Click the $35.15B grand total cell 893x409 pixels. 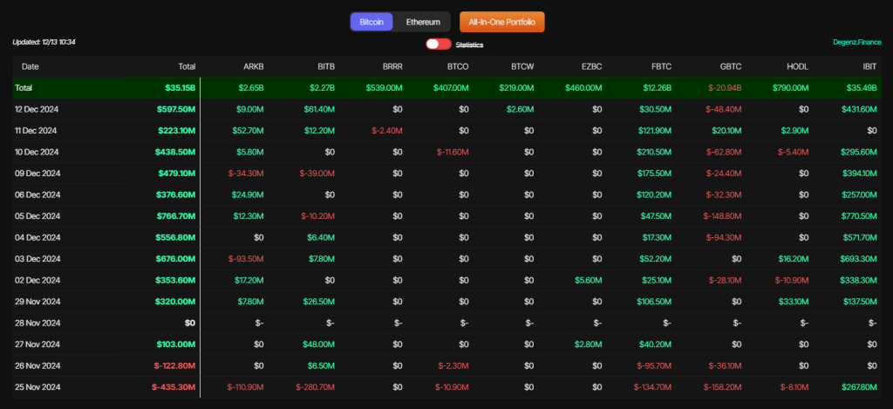(180, 88)
